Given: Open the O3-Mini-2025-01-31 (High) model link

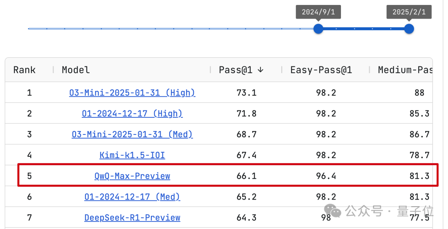Looking at the screenshot, I should coord(132,93).
